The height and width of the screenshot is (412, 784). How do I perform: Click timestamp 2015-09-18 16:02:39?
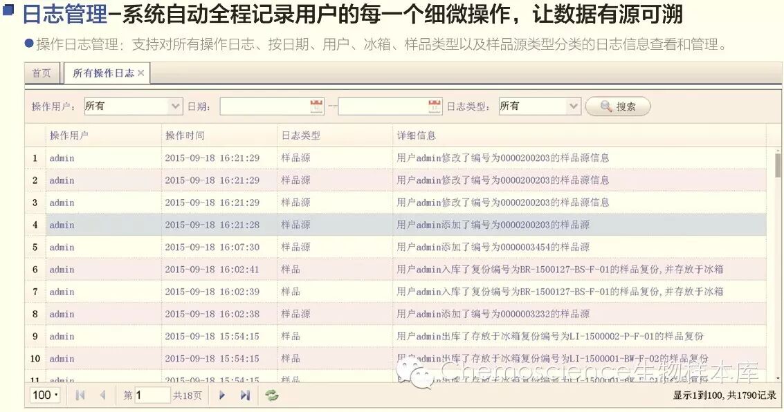coord(212,292)
